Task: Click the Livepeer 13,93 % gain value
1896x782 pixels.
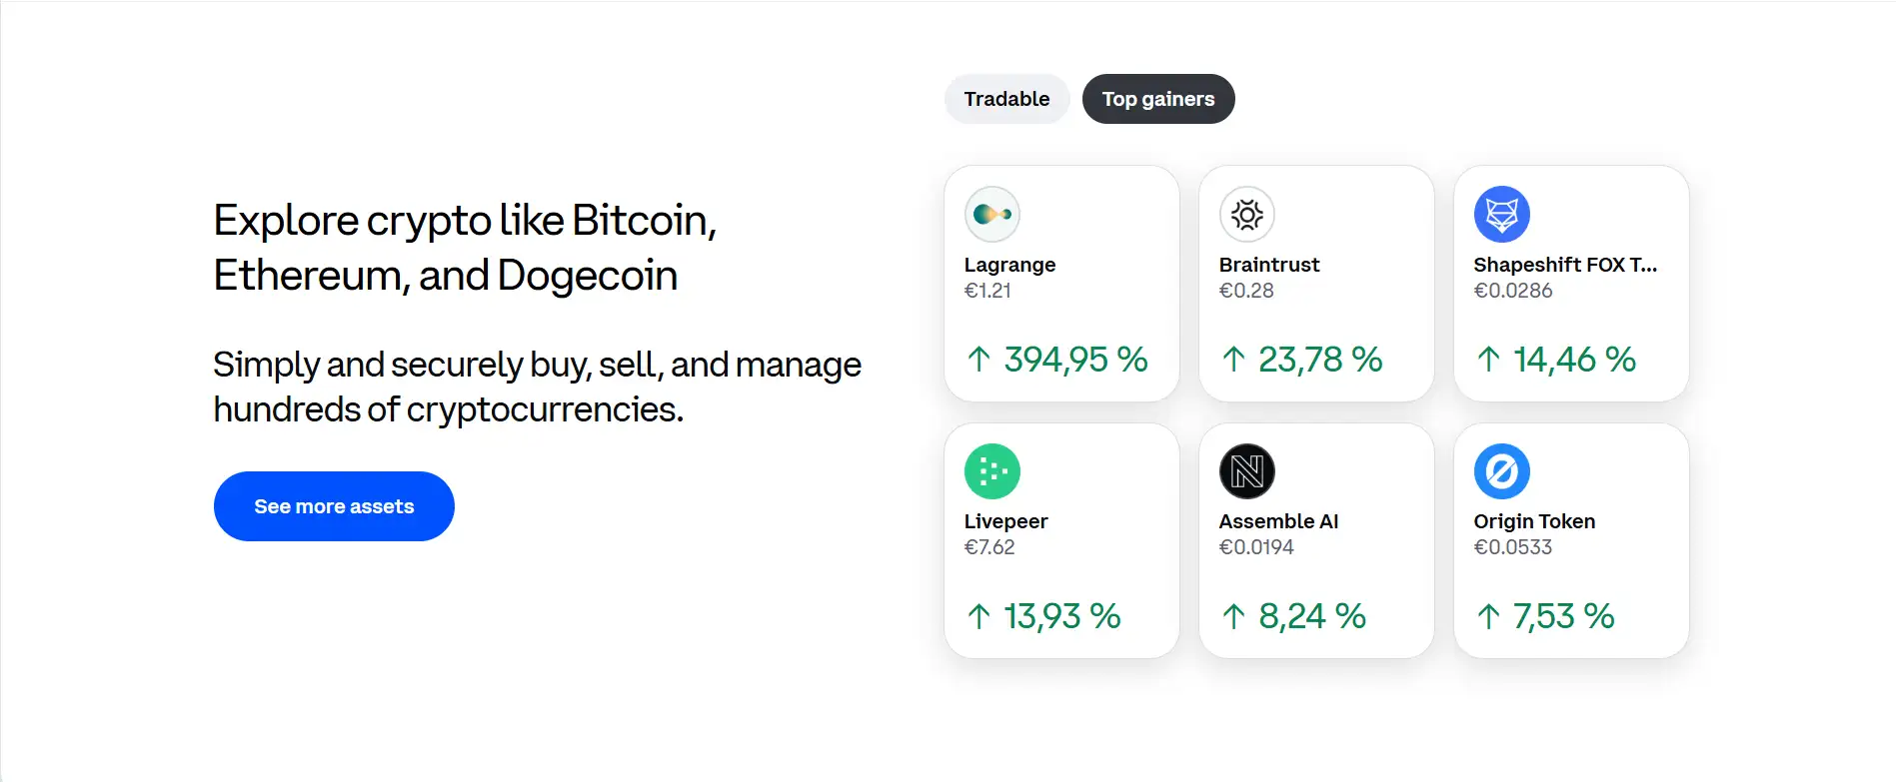Action: click(1061, 616)
